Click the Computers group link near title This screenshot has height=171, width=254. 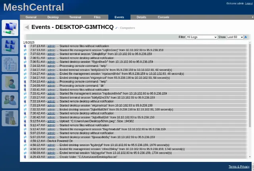point(127,28)
